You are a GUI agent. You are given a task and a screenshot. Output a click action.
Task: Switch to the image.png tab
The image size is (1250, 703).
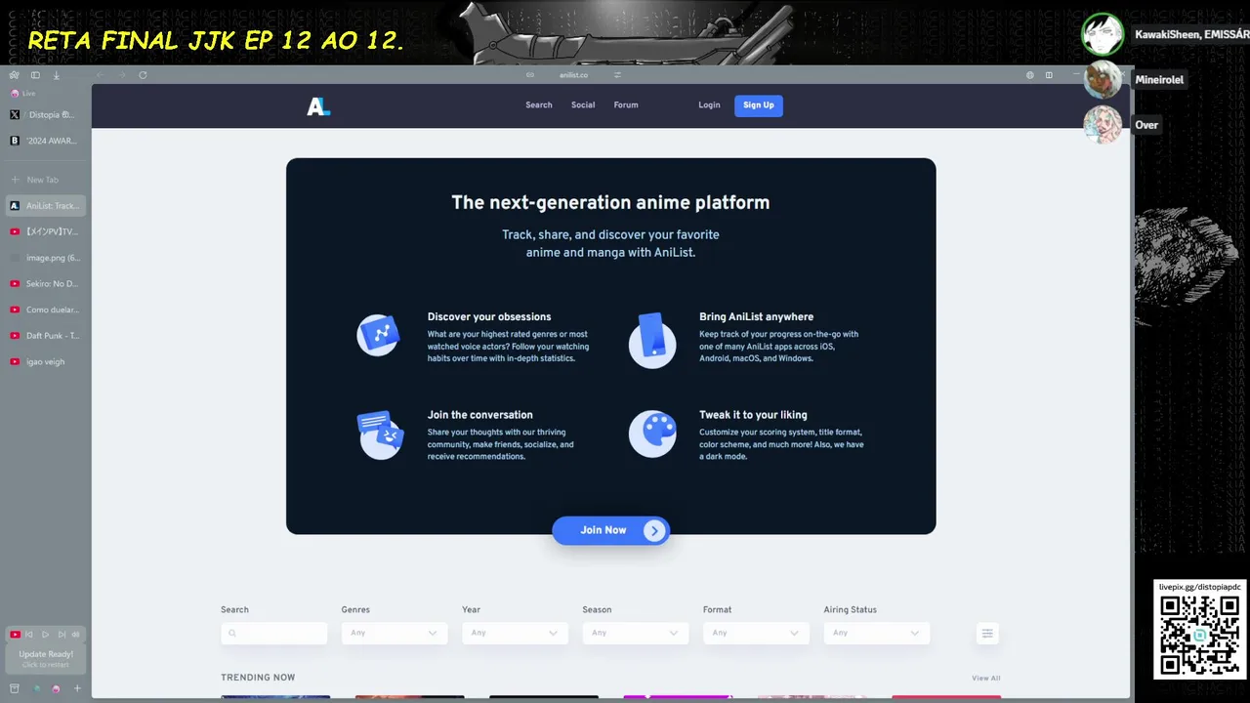click(x=44, y=258)
